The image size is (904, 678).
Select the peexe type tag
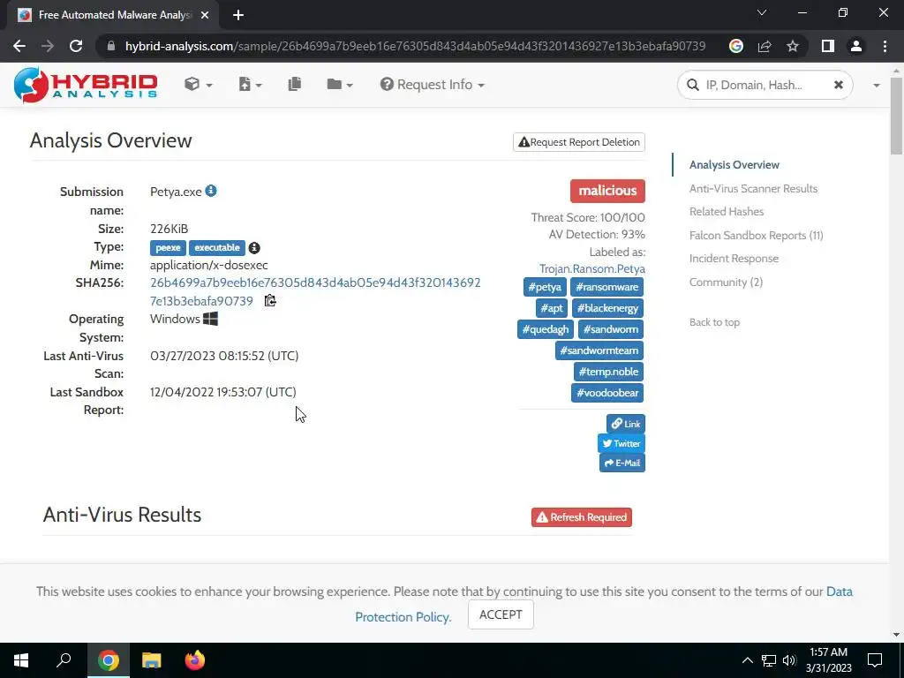point(168,248)
